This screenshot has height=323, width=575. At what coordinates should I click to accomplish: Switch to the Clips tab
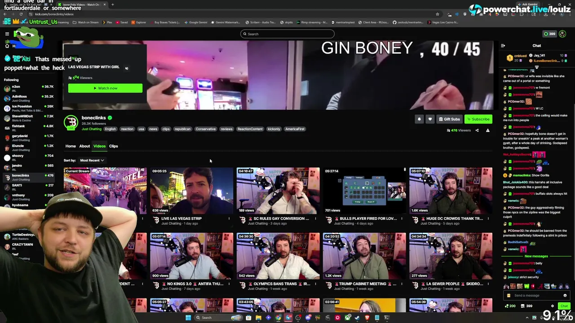[113, 146]
